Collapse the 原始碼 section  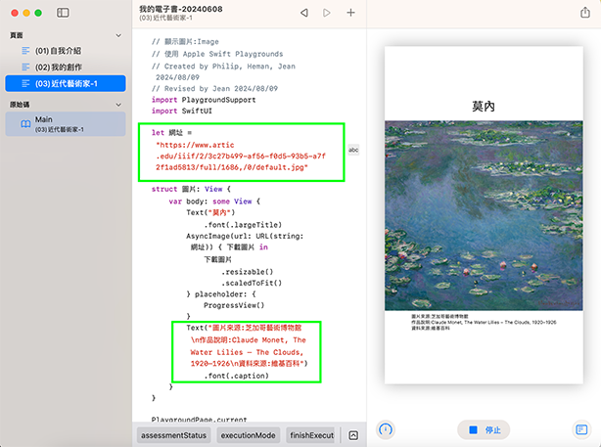coord(118,104)
